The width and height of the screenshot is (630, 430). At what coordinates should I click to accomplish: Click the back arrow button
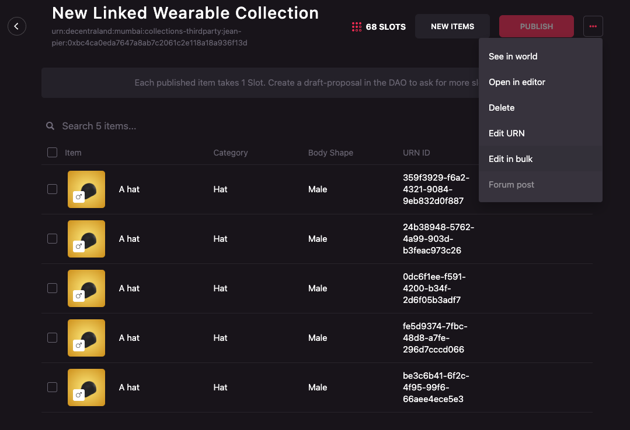(x=17, y=26)
